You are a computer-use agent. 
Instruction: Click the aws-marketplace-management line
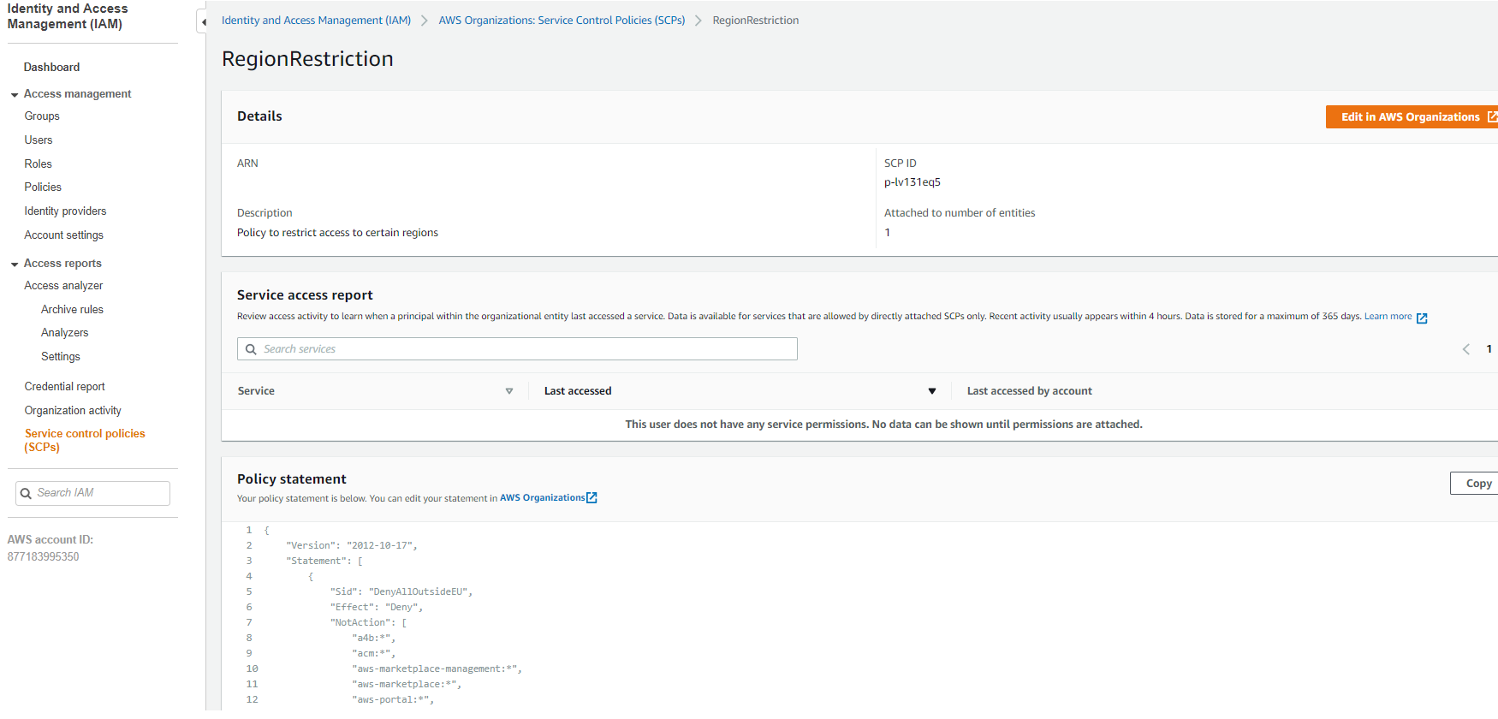click(x=437, y=669)
